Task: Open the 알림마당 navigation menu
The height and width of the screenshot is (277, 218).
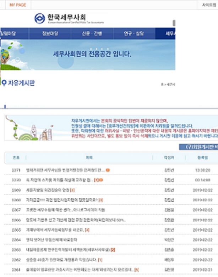Action: [14, 33]
